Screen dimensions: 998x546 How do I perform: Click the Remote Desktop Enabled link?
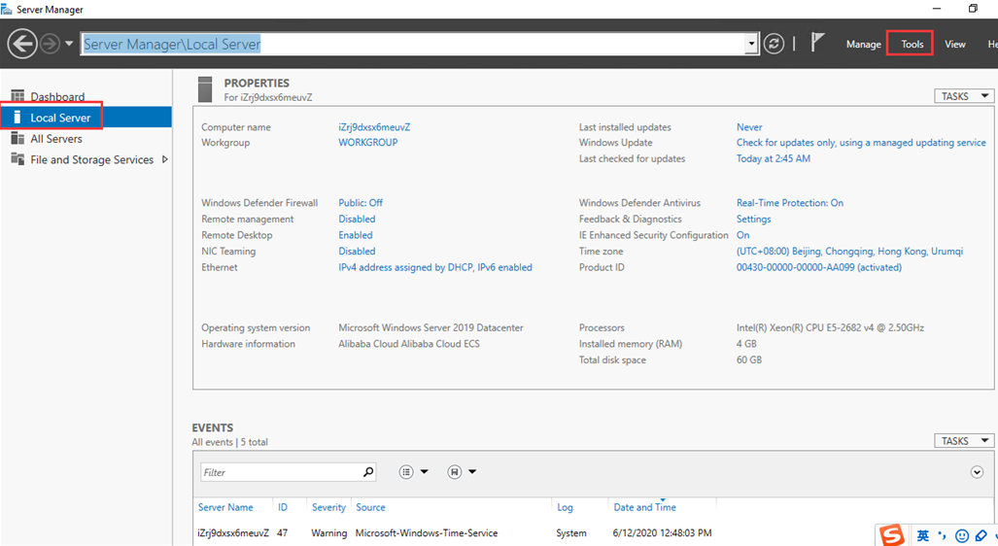coord(355,235)
